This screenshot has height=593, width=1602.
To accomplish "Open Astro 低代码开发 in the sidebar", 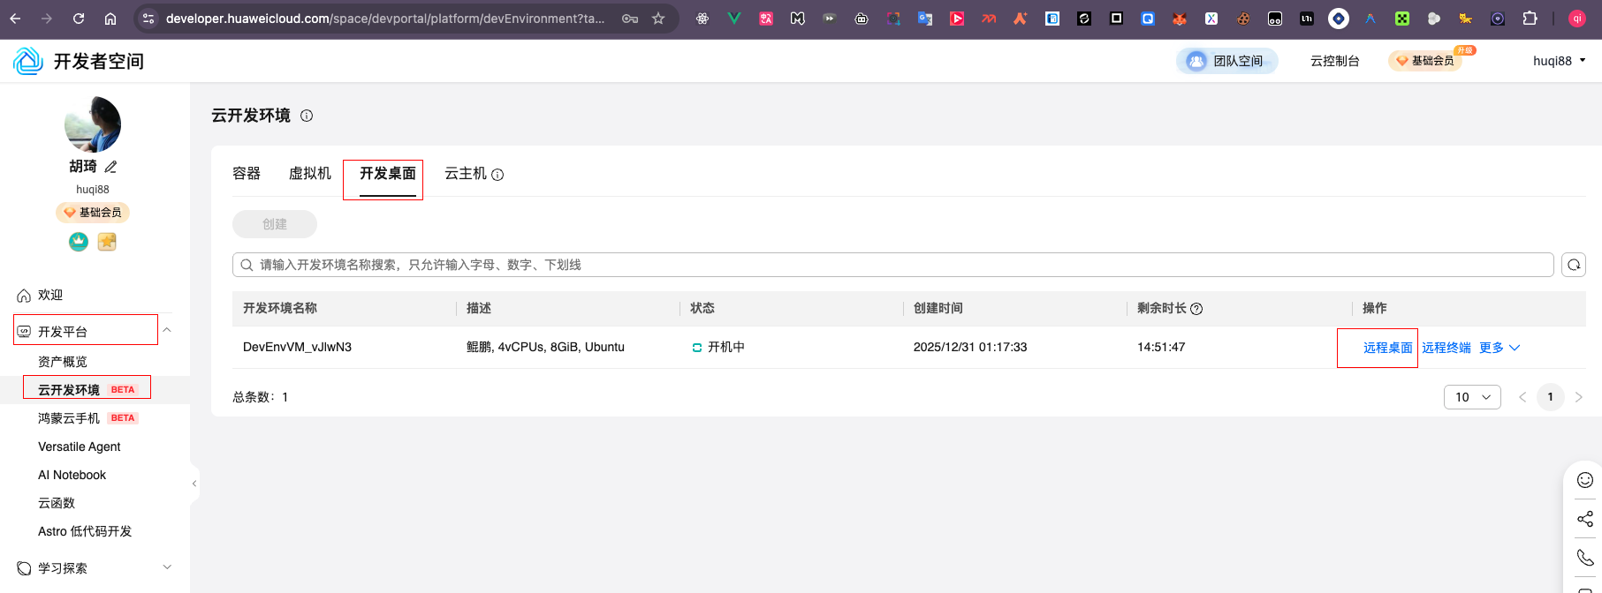I will click(85, 531).
